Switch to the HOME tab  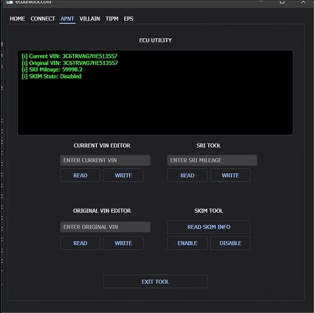click(x=17, y=19)
